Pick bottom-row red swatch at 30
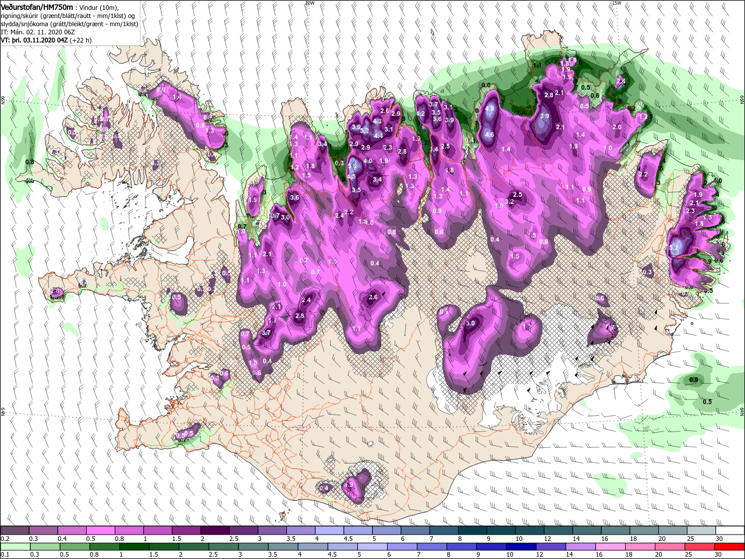 [x=729, y=547]
